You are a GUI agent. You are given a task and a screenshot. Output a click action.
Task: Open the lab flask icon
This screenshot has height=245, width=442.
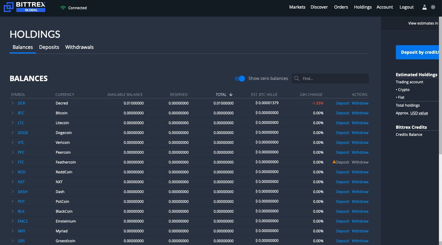[x=424, y=7]
